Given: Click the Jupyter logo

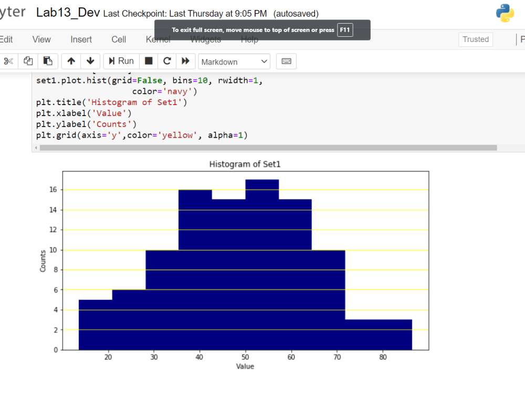Looking at the screenshot, I should (13, 12).
